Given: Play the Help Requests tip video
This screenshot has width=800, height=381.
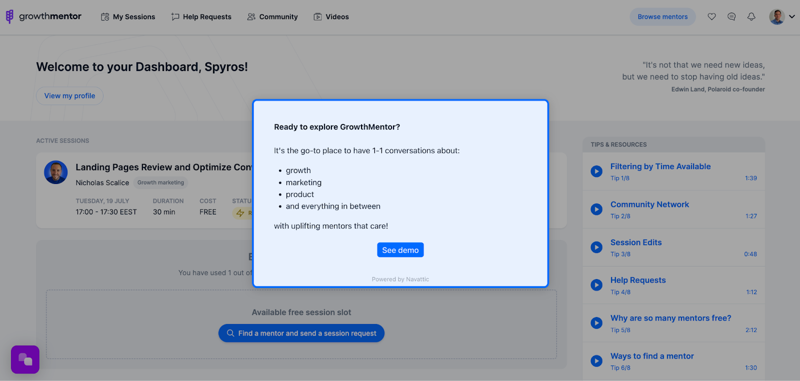Looking at the screenshot, I should (596, 285).
